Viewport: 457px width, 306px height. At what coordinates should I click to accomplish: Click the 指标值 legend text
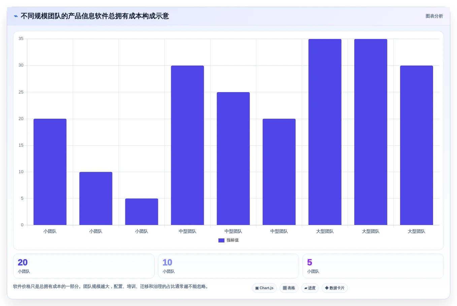pyautogui.click(x=232, y=240)
